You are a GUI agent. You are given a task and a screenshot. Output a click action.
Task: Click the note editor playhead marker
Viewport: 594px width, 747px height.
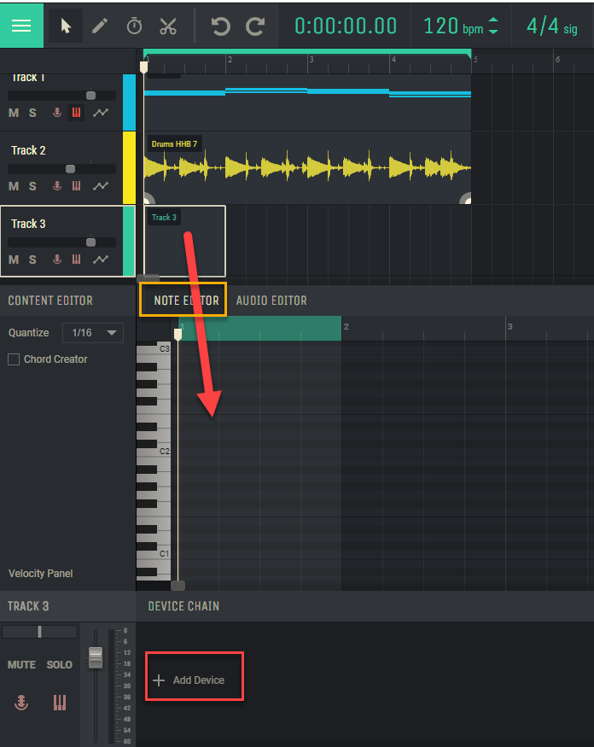178,335
